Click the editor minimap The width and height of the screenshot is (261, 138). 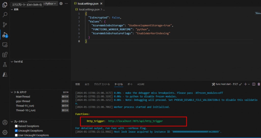[258, 14]
